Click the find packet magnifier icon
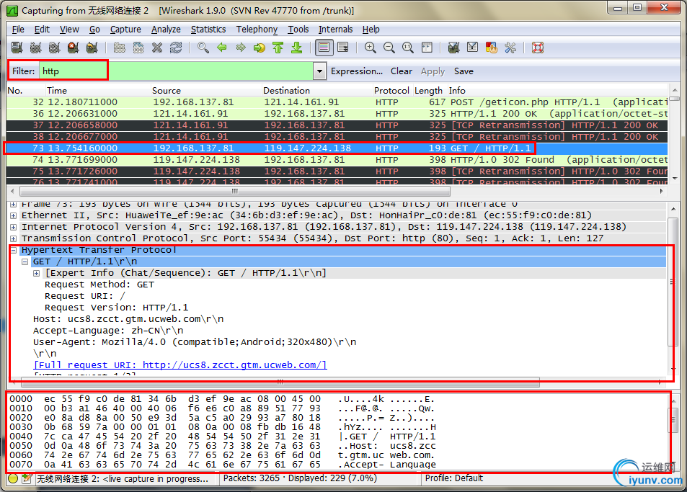This screenshot has width=687, height=492. pyautogui.click(x=203, y=48)
